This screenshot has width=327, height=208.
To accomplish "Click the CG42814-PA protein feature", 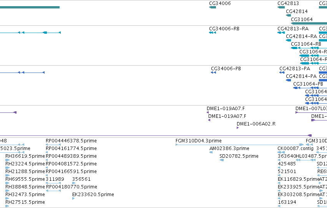I will point(289,80).
